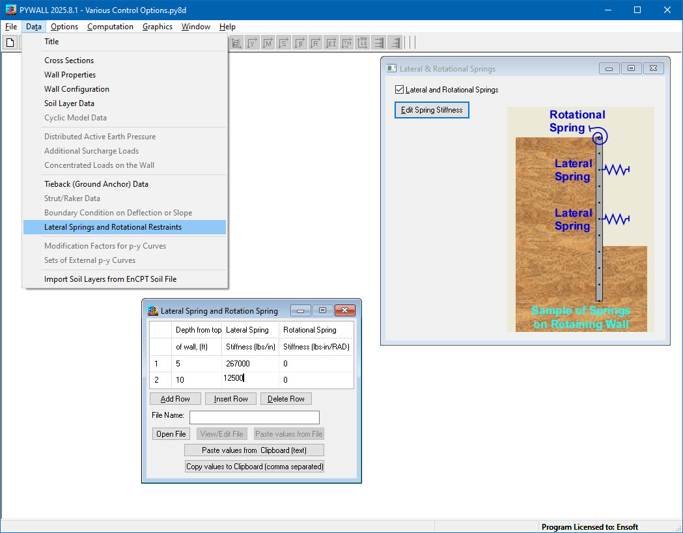This screenshot has width=683, height=533.
Task: Open the p-y curves plot icon
Action: (236, 42)
